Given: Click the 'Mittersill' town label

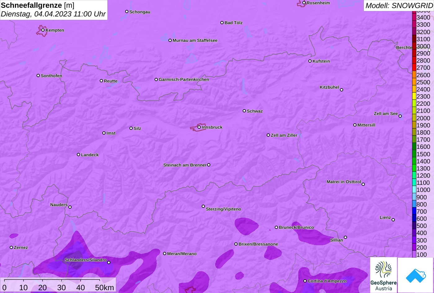Looking at the screenshot, I should pyautogui.click(x=366, y=125).
